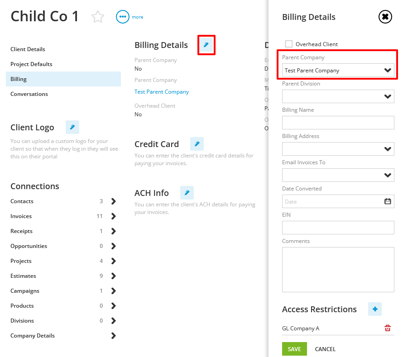The image size is (403, 357).
Task: Delete GL Company A using the trash icon
Action: coord(388,328)
